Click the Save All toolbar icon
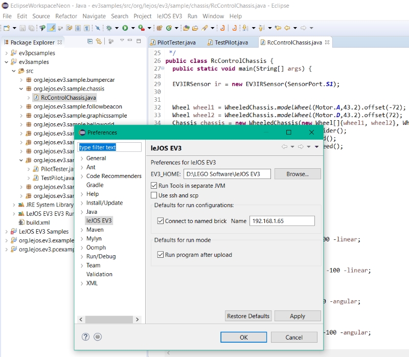Image resolution: width=409 pixels, height=357 pixels. [x=31, y=28]
